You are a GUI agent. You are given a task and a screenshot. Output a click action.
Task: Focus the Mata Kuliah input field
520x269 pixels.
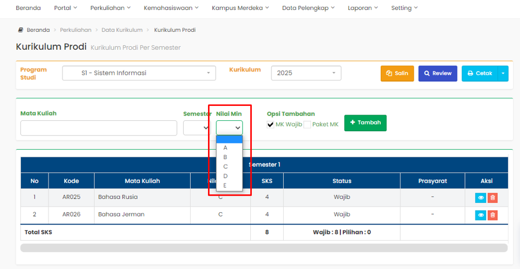pos(98,128)
